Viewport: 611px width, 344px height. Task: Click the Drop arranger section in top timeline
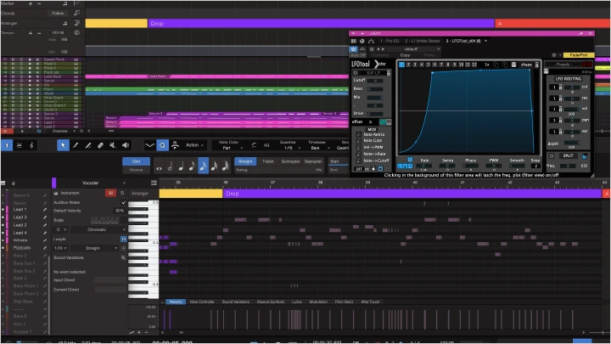coord(321,24)
